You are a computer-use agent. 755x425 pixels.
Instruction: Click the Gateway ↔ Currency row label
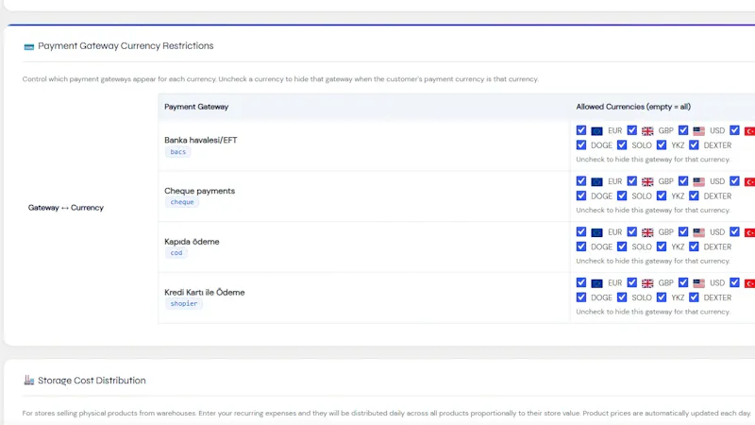66,208
